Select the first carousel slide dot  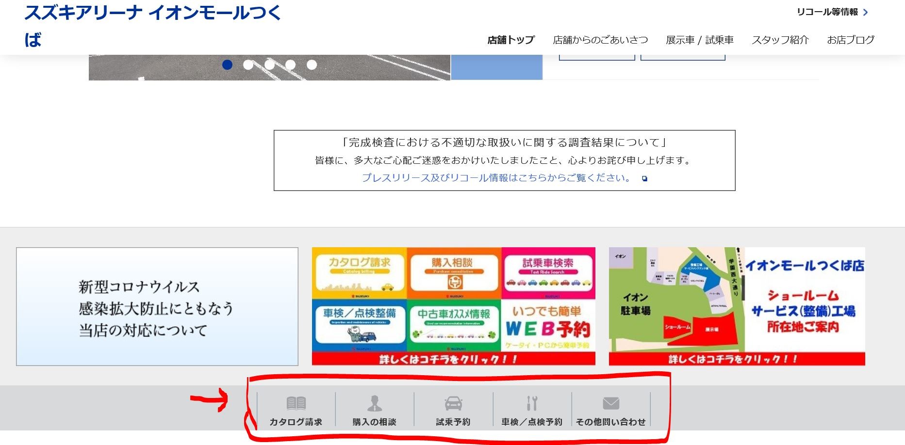coord(227,64)
